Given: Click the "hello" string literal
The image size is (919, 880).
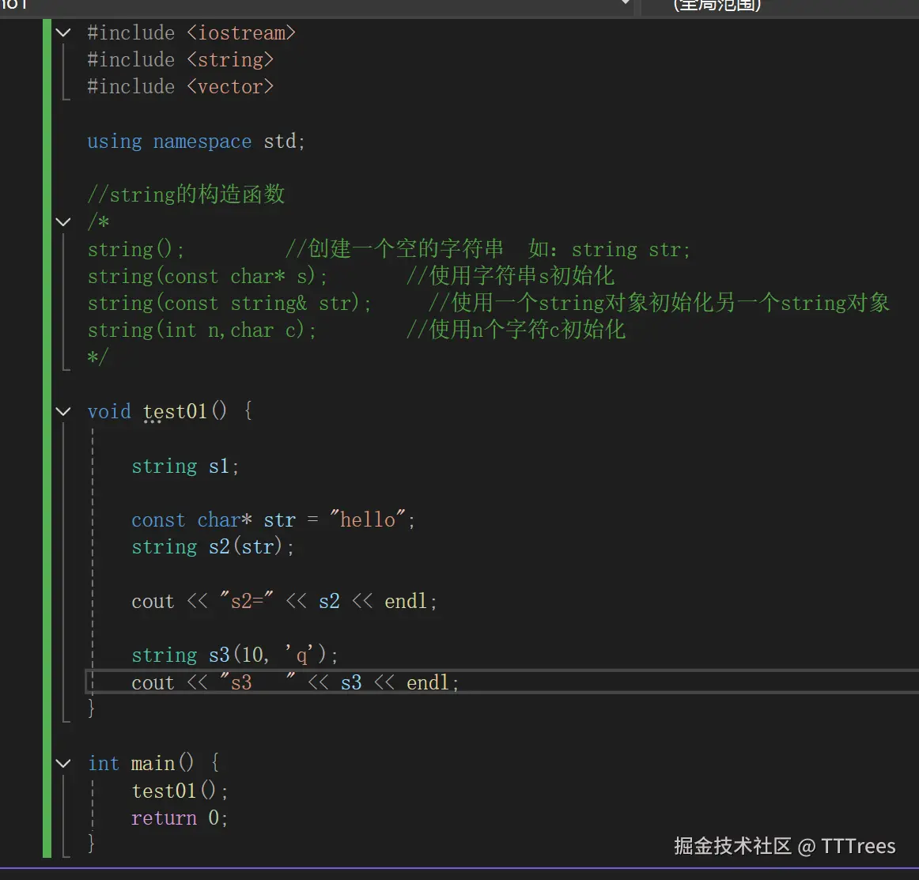Looking at the screenshot, I should 368,519.
